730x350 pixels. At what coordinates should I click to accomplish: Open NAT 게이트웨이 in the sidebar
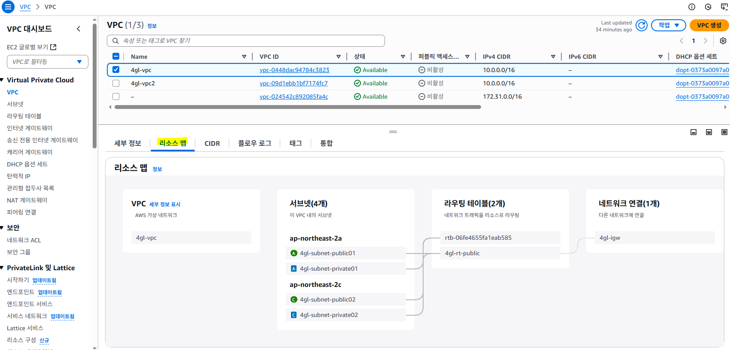click(x=27, y=200)
